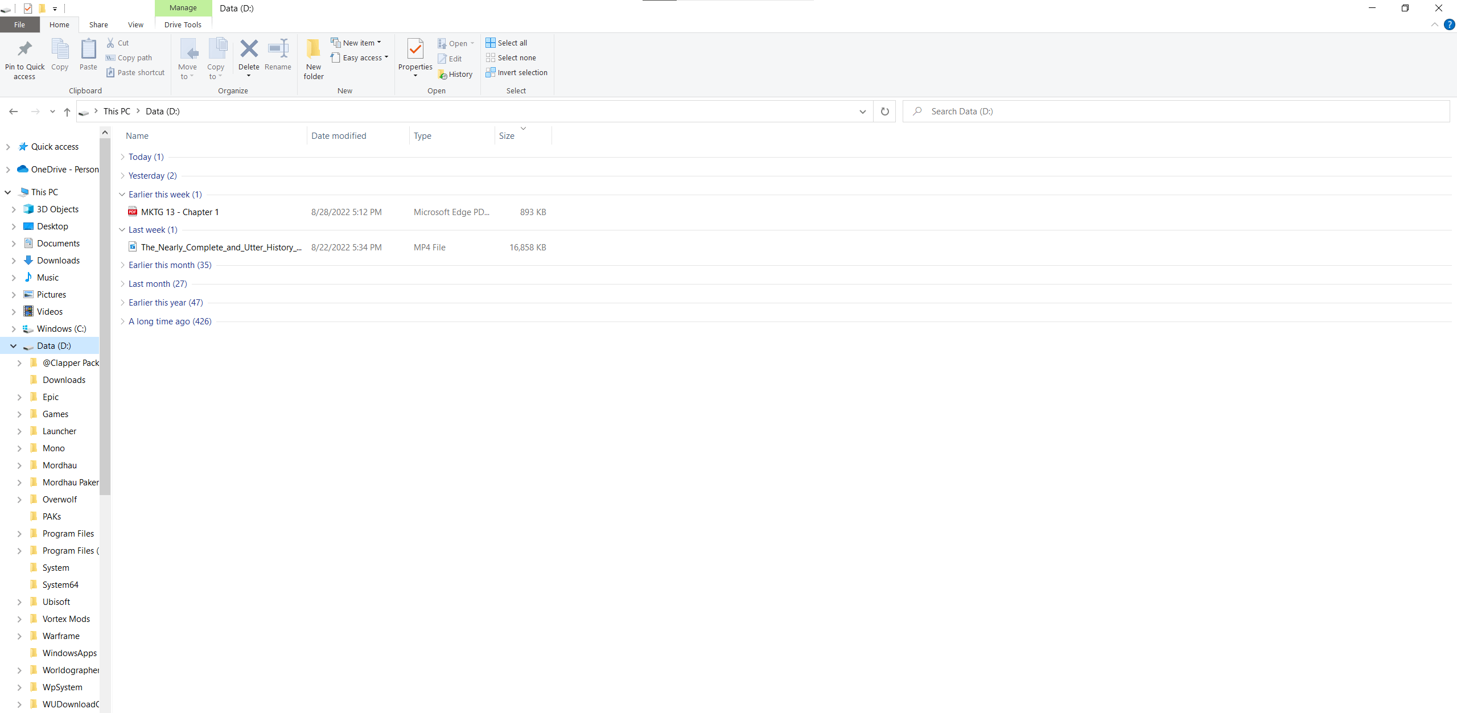This screenshot has height=713, width=1457.
Task: Click the Properties icon in ribbon
Action: click(415, 50)
